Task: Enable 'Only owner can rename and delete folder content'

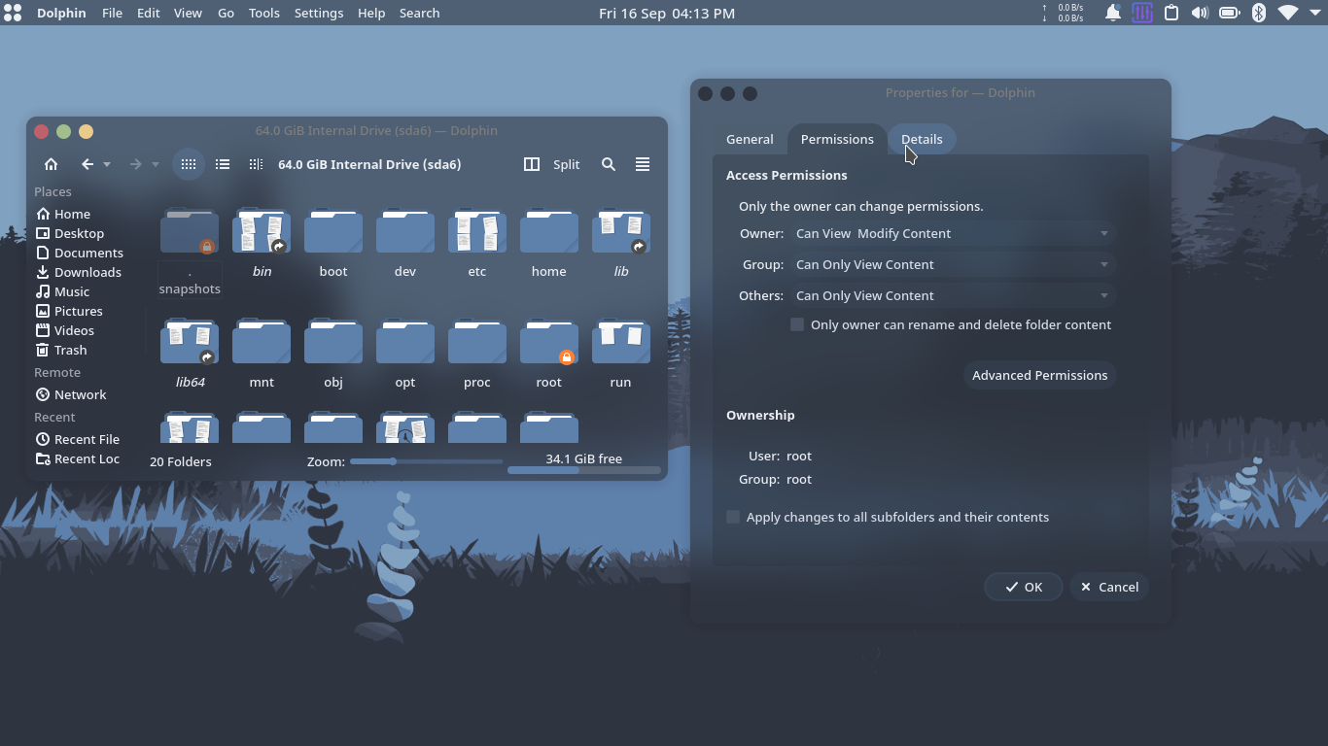Action: 796,324
